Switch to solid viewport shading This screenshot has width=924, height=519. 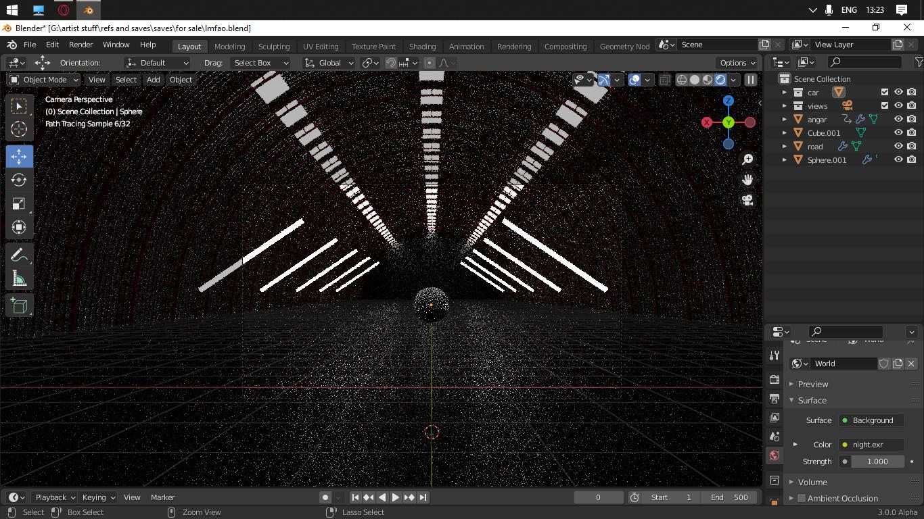click(x=695, y=80)
